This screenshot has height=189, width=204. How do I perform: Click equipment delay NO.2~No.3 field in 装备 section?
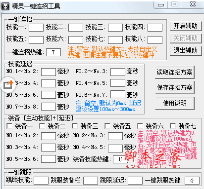pos(115,136)
